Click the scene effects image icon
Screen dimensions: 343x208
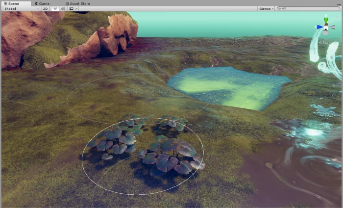71,9
